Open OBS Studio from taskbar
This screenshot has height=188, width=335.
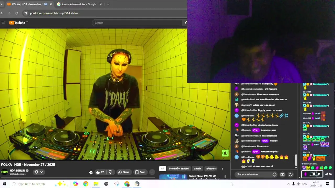click(106, 184)
